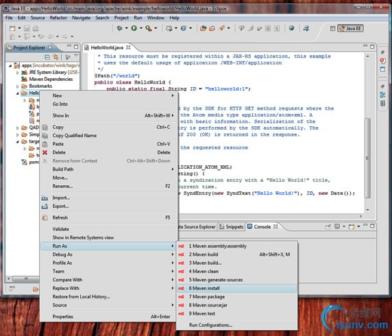This screenshot has width=392, height=336.
Task: Choose 4 Maven clean in submenu
Action: [236, 272]
